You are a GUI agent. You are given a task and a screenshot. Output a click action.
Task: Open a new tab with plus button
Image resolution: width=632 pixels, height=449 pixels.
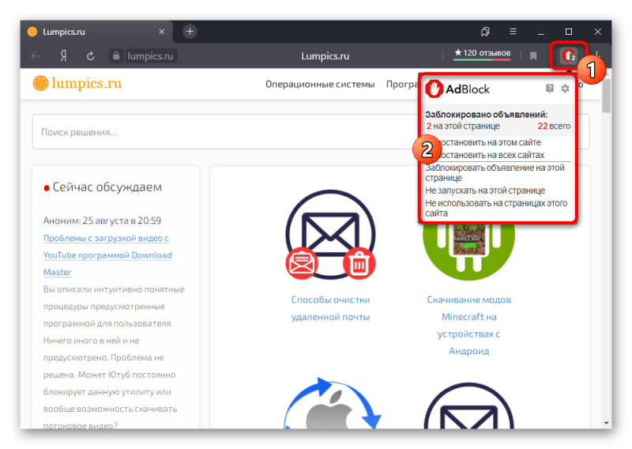[190, 32]
